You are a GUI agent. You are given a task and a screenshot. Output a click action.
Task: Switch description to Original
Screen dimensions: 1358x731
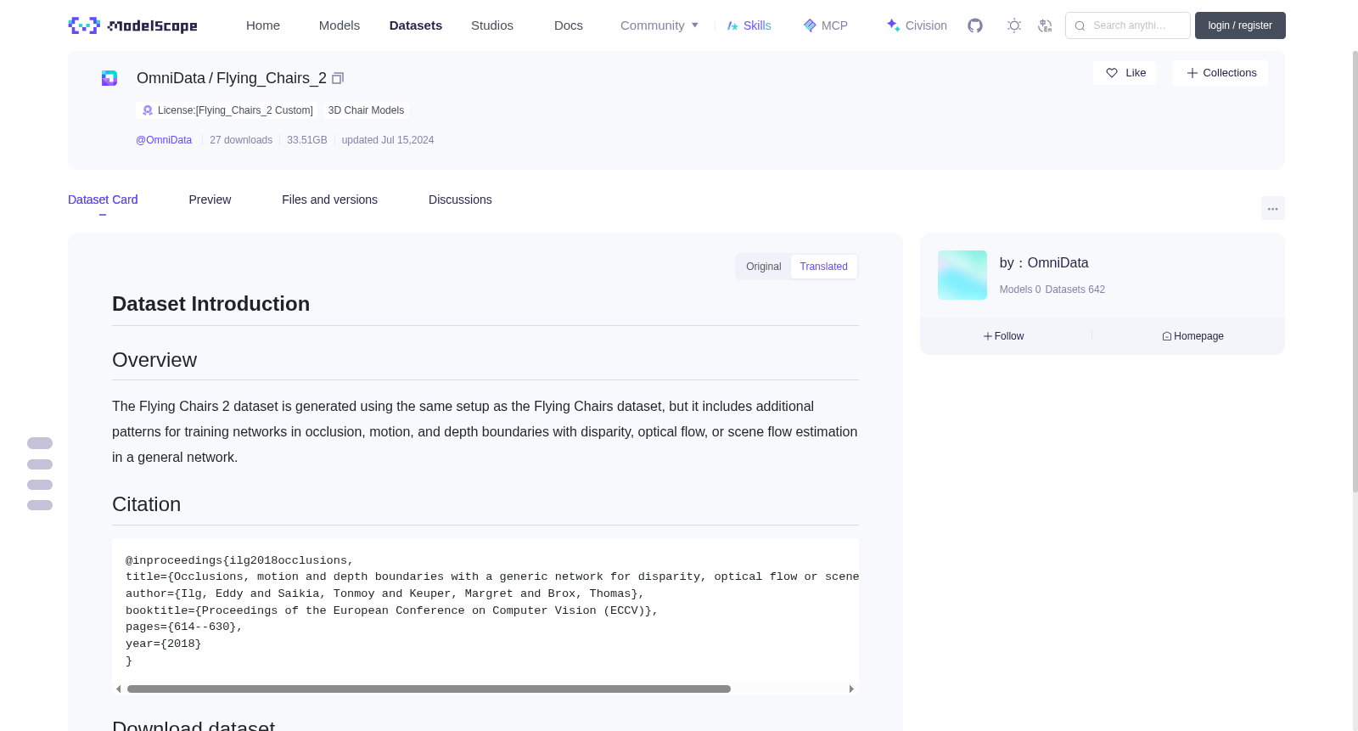pos(764,267)
